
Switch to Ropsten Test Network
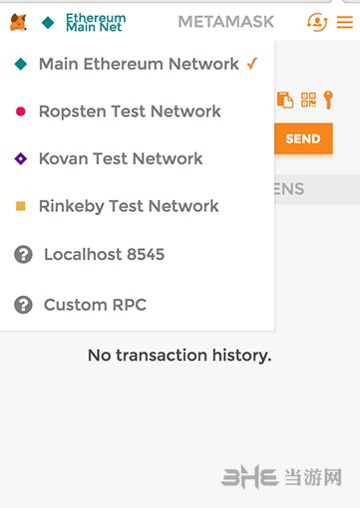(137, 112)
